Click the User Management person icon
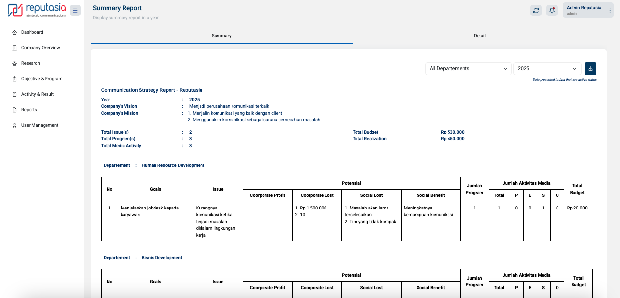620x298 pixels. pos(15,125)
